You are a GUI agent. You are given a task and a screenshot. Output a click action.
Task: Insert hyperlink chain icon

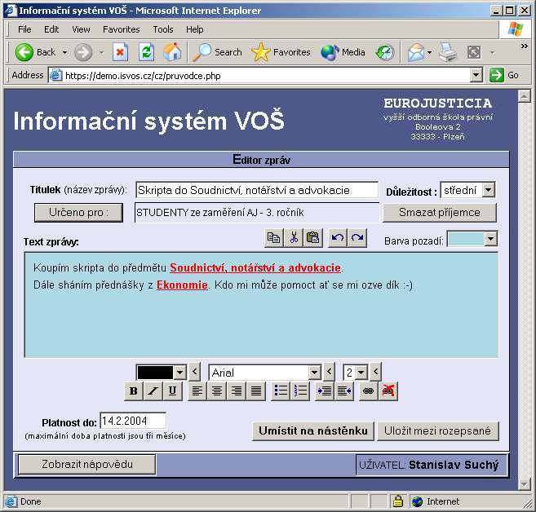(369, 391)
